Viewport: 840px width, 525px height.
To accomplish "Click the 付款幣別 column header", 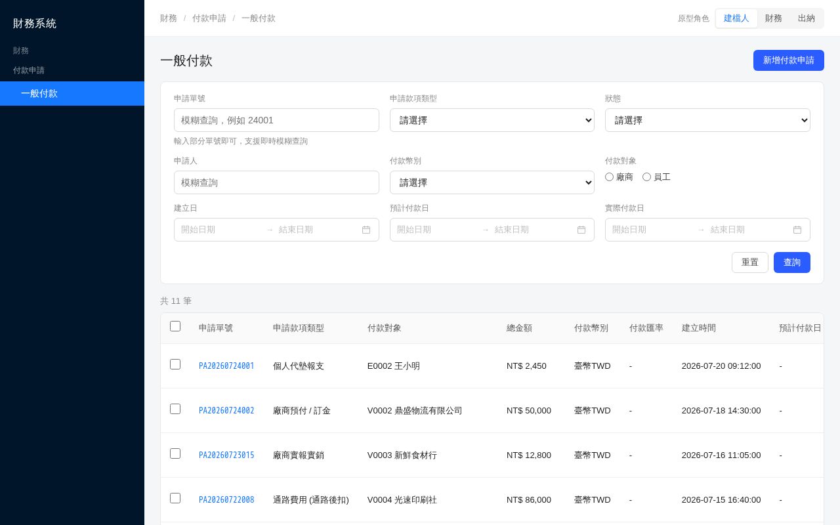I will (x=591, y=328).
